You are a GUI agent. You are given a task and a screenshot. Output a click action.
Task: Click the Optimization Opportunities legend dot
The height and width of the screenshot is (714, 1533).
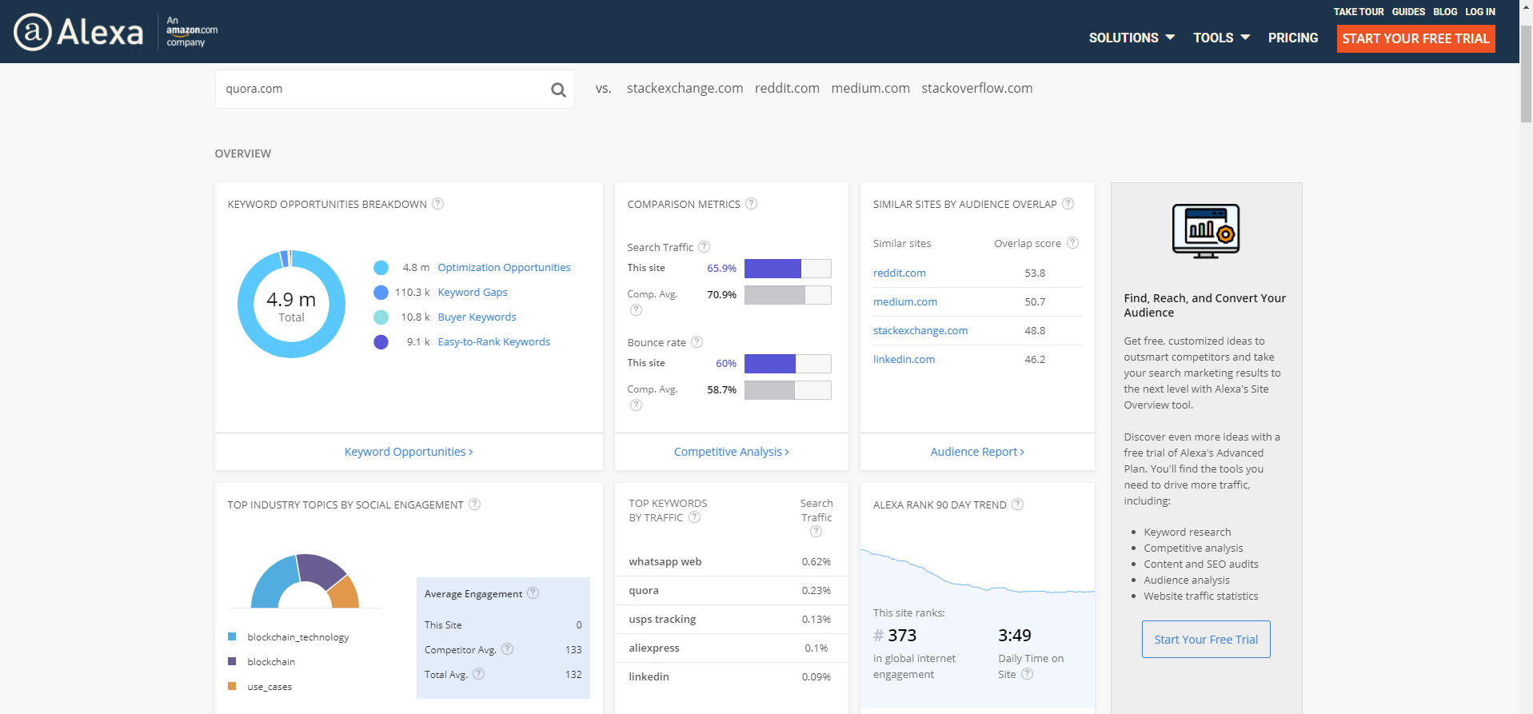[381, 268]
